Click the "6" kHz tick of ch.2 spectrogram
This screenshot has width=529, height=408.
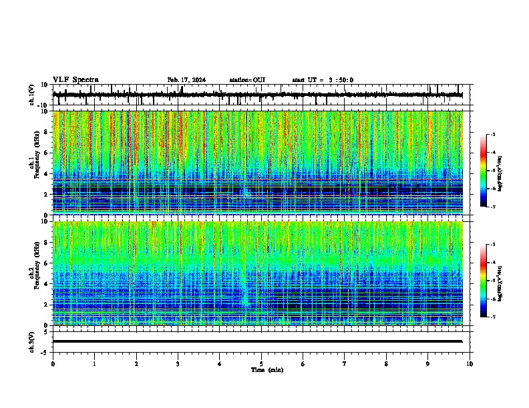(x=46, y=263)
